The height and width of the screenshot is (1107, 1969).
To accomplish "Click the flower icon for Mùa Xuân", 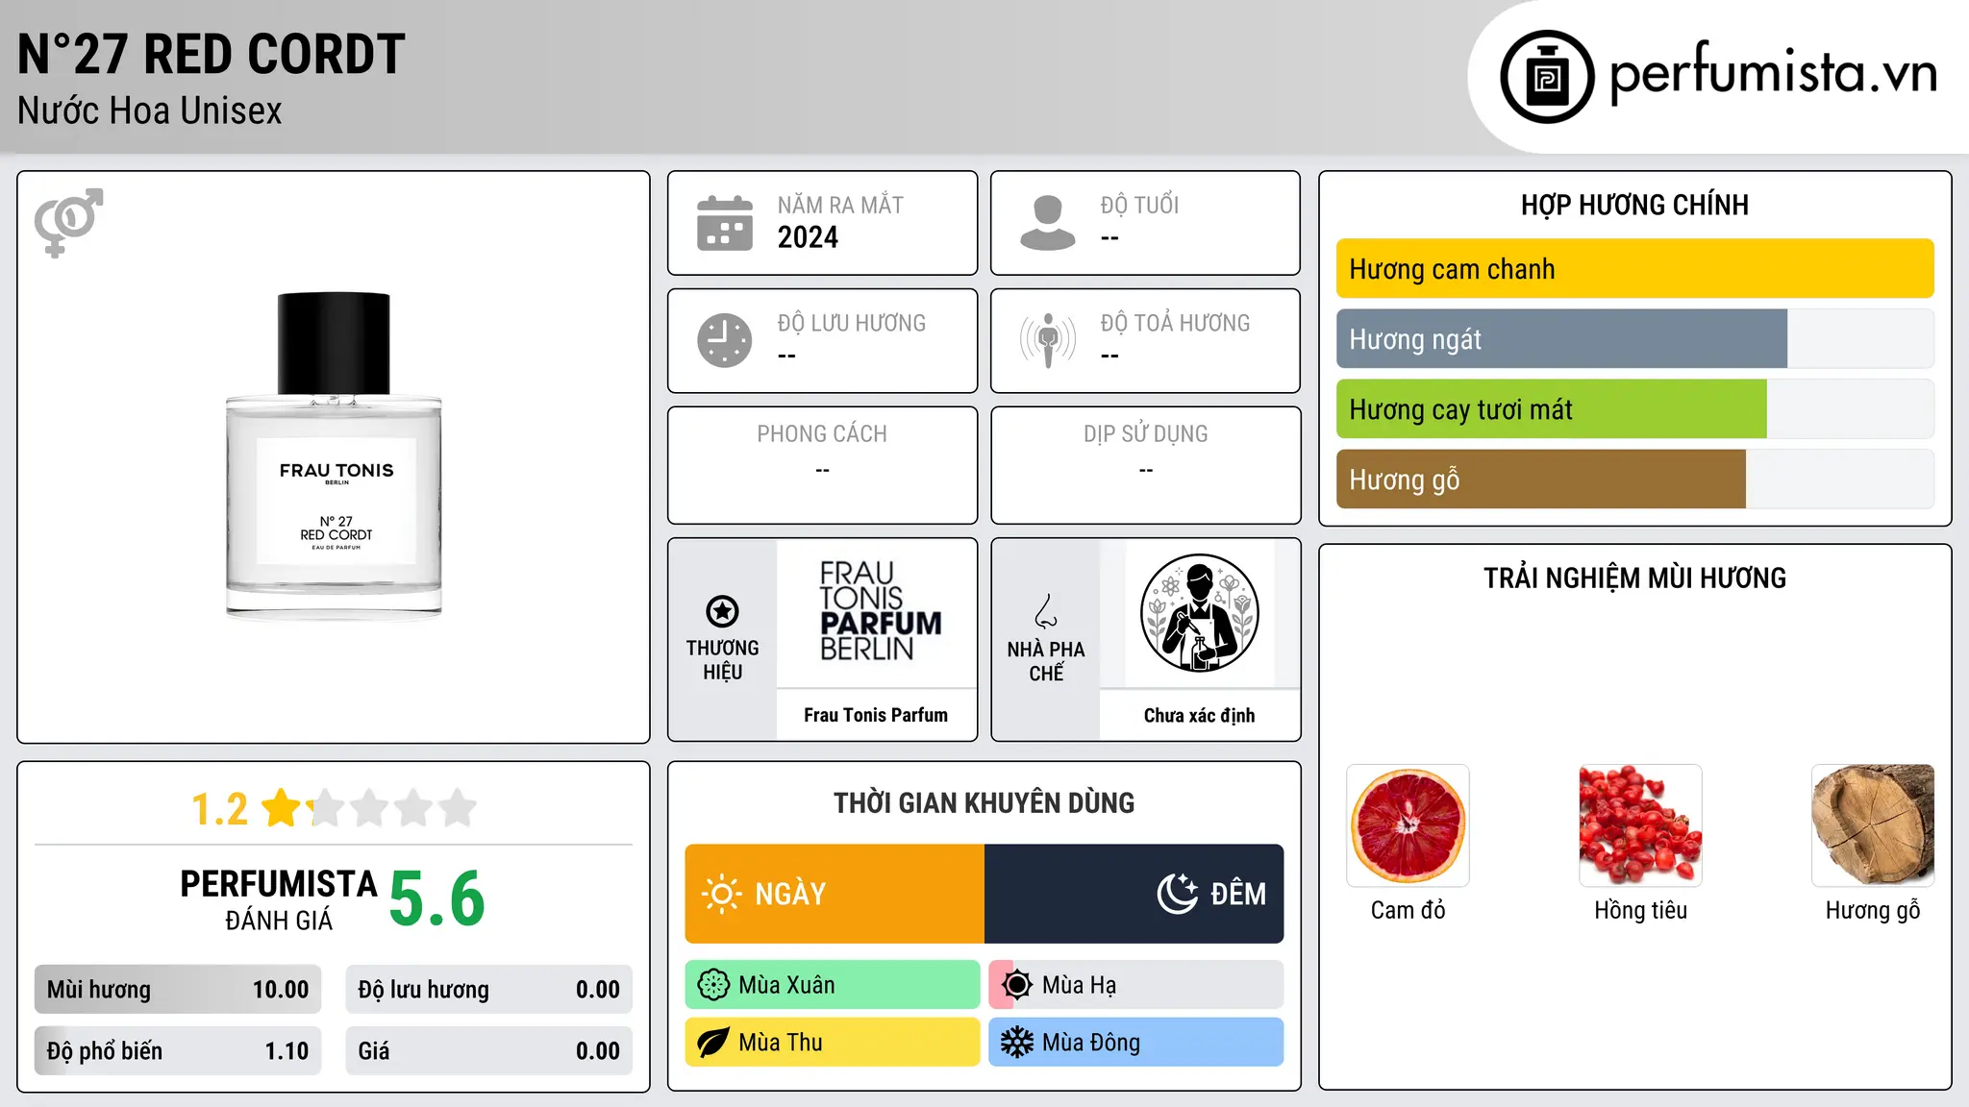I will click(x=713, y=985).
